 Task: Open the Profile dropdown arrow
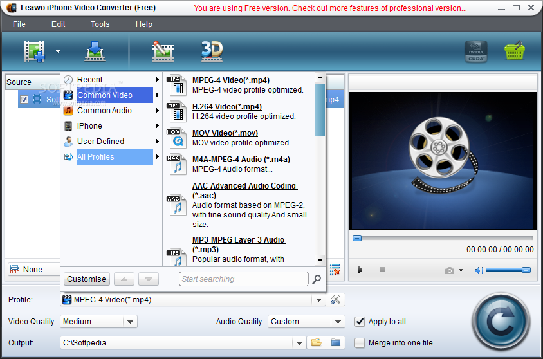pyautogui.click(x=318, y=300)
